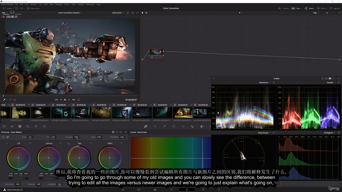Image resolution: width=342 pixels, height=192 pixels.
Task: Click the Gamma master wheel slider
Action: tap(49, 178)
